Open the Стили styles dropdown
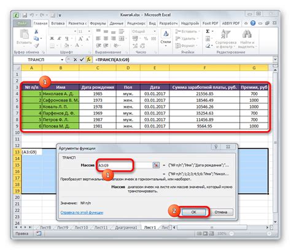Viewport: 291px width, 250px height. [166, 38]
